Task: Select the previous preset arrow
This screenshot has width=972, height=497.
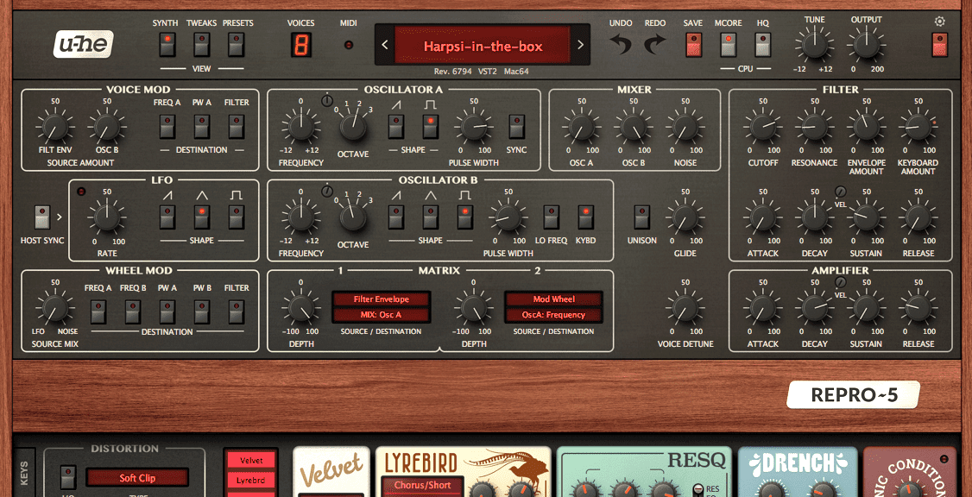Action: pos(385,45)
